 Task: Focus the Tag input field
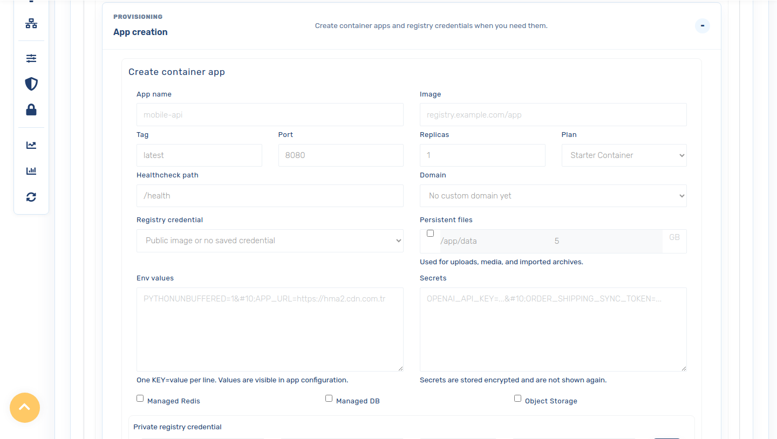[199, 155]
